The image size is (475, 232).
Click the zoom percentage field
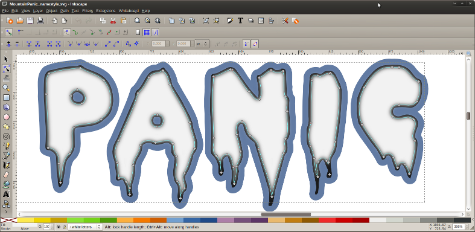[x=459, y=227]
